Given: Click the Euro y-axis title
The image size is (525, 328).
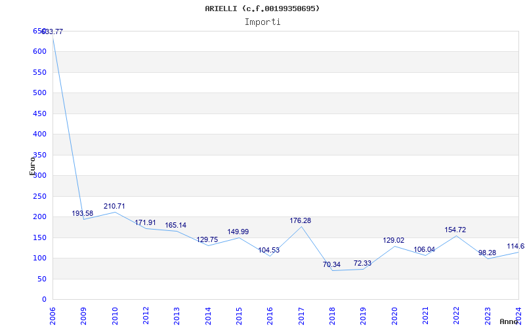Looking at the screenshot, I should (x=32, y=166).
